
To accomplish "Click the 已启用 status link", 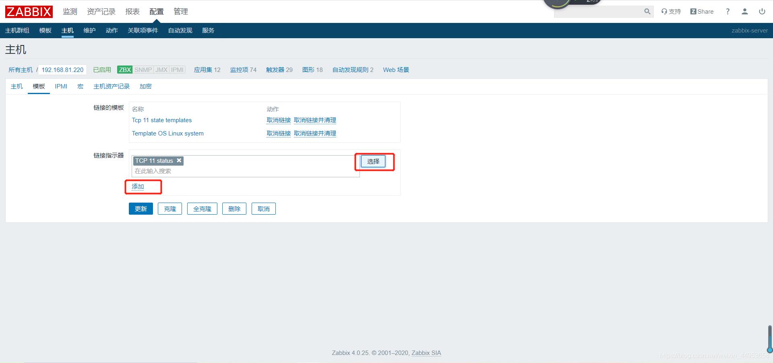I will (102, 70).
